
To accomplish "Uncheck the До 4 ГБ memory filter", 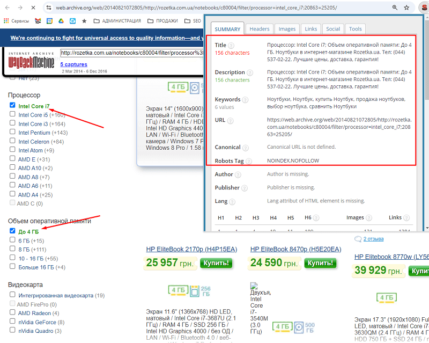I will (12, 231).
